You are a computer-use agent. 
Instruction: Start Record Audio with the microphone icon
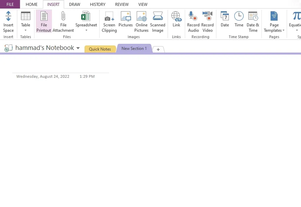(x=193, y=16)
